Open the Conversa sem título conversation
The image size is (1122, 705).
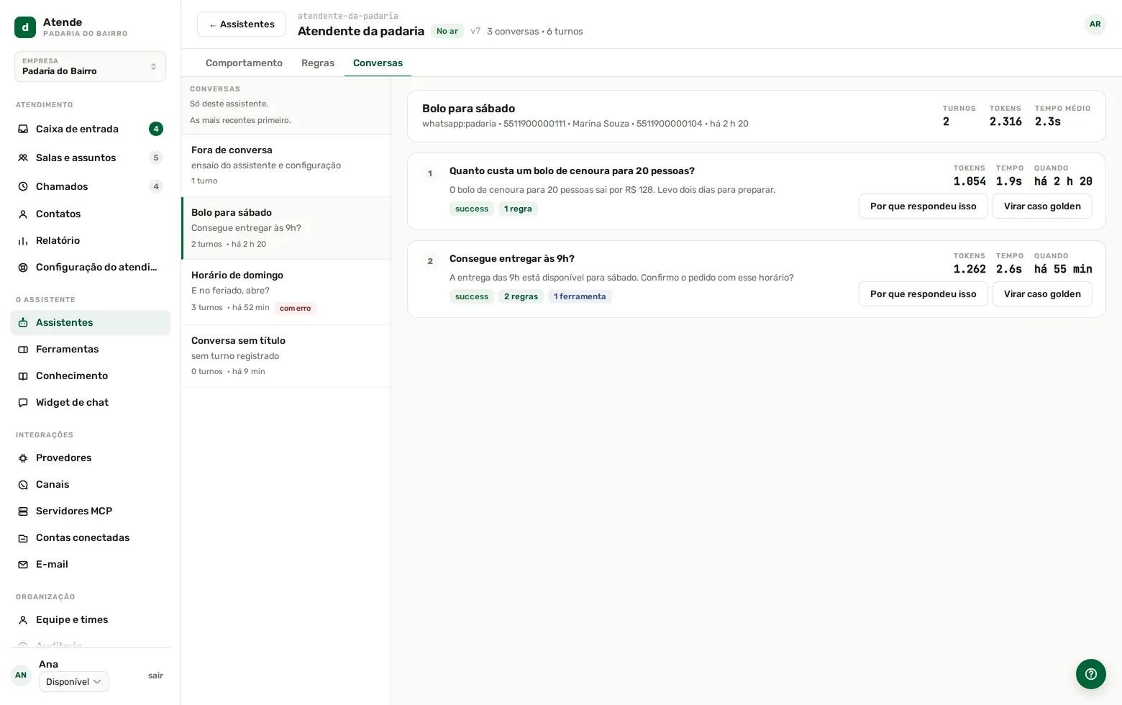tap(286, 356)
